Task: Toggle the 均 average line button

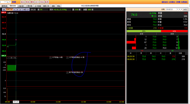Action: (11, 9)
